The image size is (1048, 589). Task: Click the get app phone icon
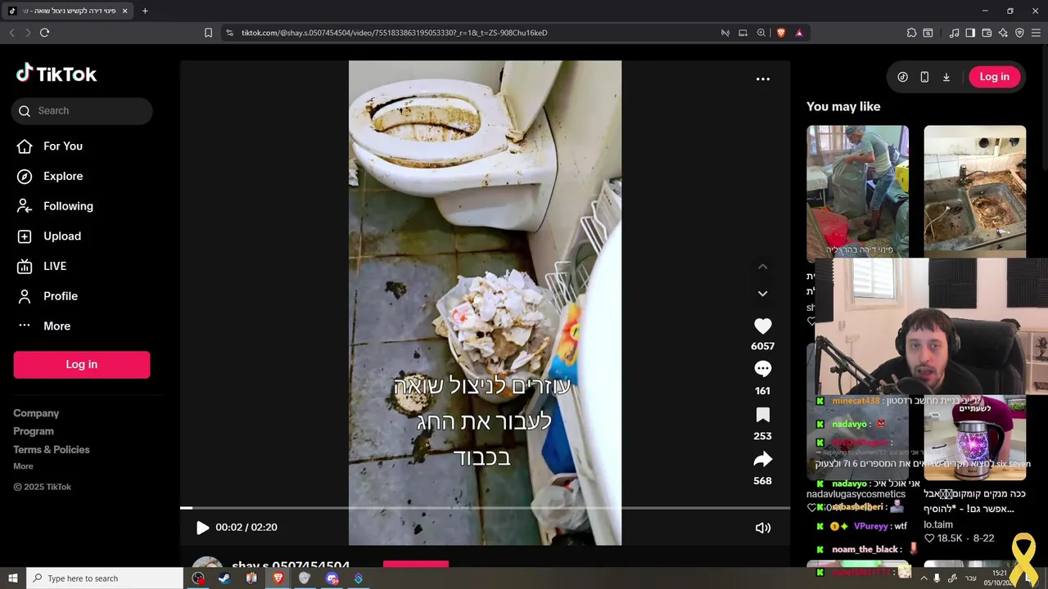click(924, 77)
